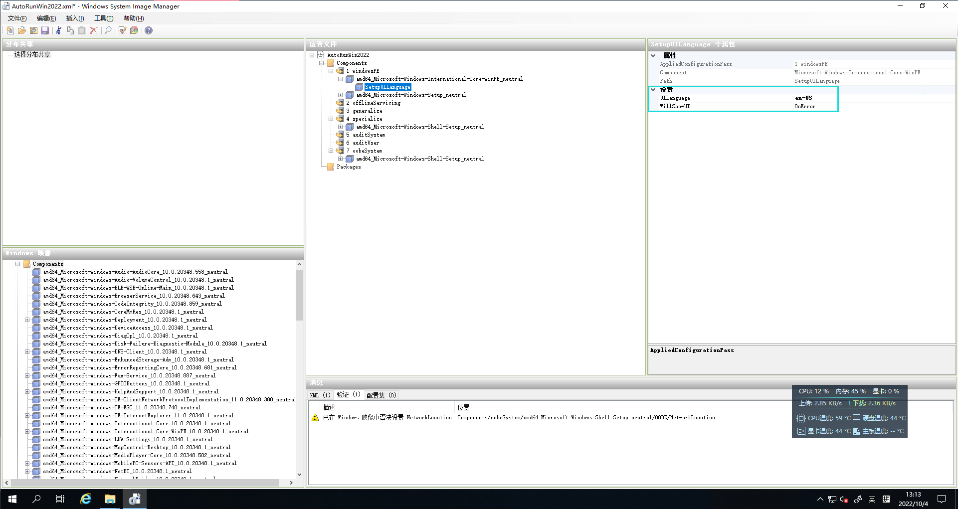
Task: Expand the amd64_Microsoft-Windows-Setup_neutral node under windowsPE
Action: pos(341,95)
